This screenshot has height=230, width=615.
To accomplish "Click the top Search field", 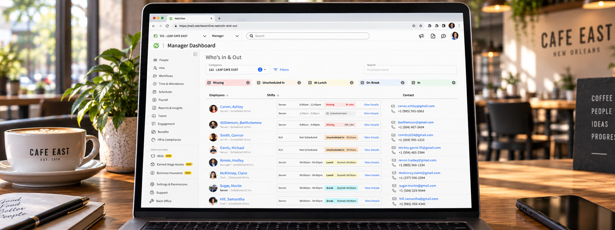I will 307,36.
